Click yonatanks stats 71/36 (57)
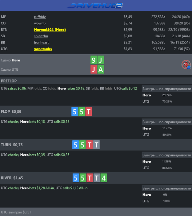The height and width of the screenshot is (216, 192). coord(182,49)
